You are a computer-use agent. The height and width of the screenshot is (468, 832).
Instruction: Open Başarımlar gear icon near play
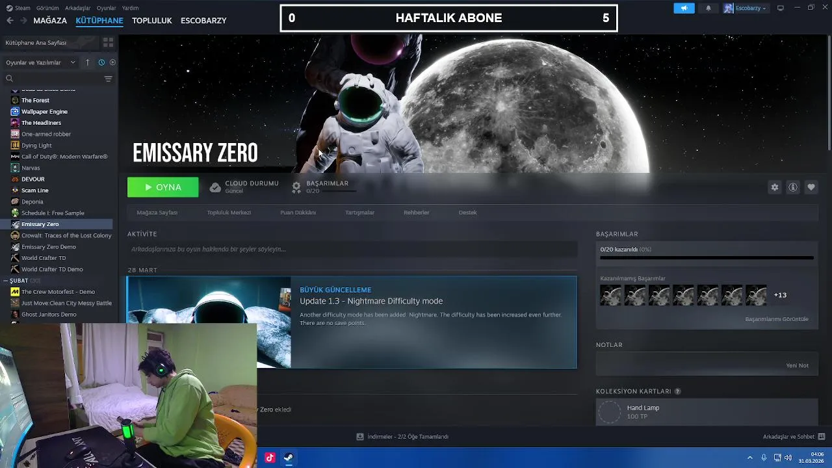click(x=296, y=187)
